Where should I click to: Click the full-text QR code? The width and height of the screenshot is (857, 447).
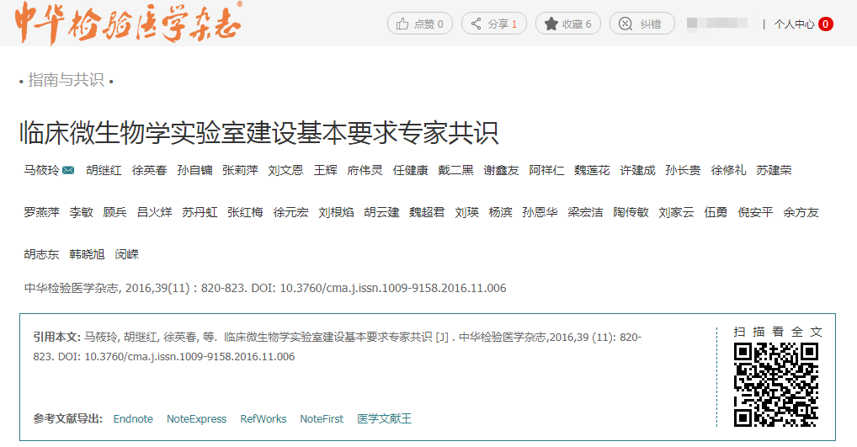[775, 385]
